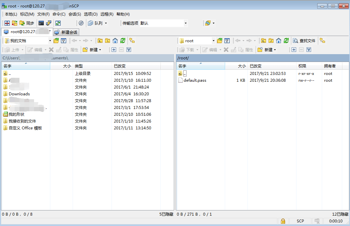Click the compare directories icon in main toolbar
This screenshot has height=226, width=350.
pyautogui.click(x=7, y=23)
